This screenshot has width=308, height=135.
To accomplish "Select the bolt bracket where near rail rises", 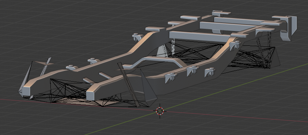I will pyautogui.click(x=235, y=45).
